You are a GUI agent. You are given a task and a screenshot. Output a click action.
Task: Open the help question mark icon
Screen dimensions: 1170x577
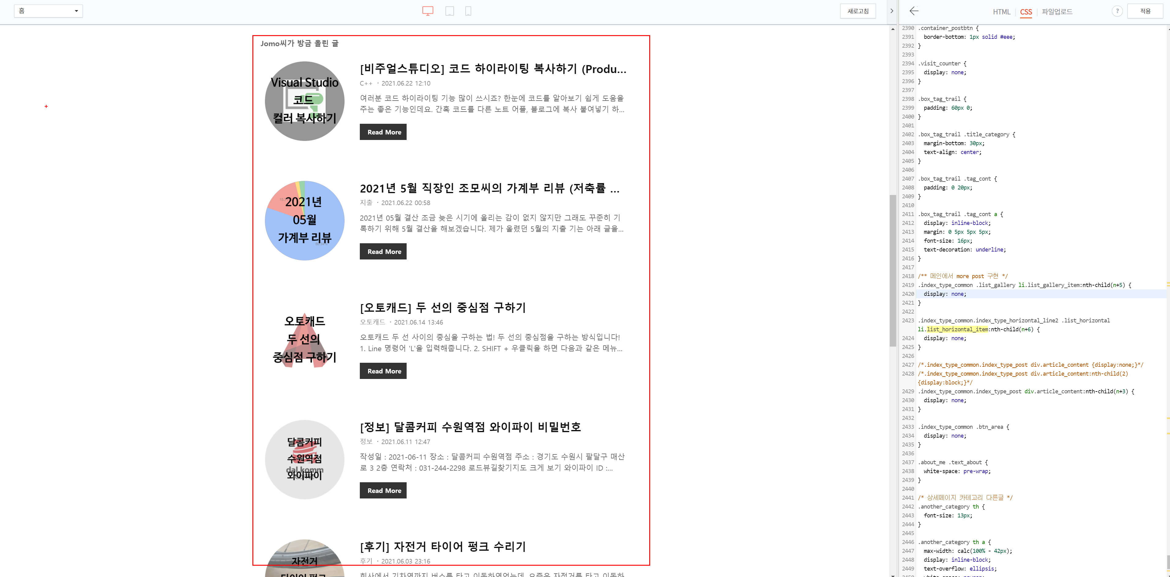point(1117,11)
